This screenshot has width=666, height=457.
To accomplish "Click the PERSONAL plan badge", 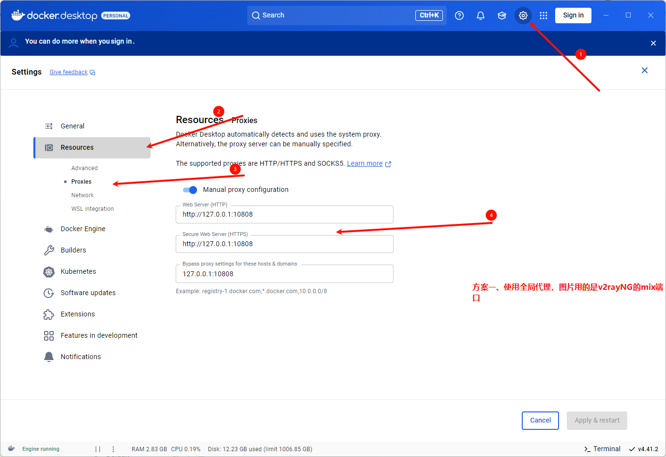I will 116,16.
